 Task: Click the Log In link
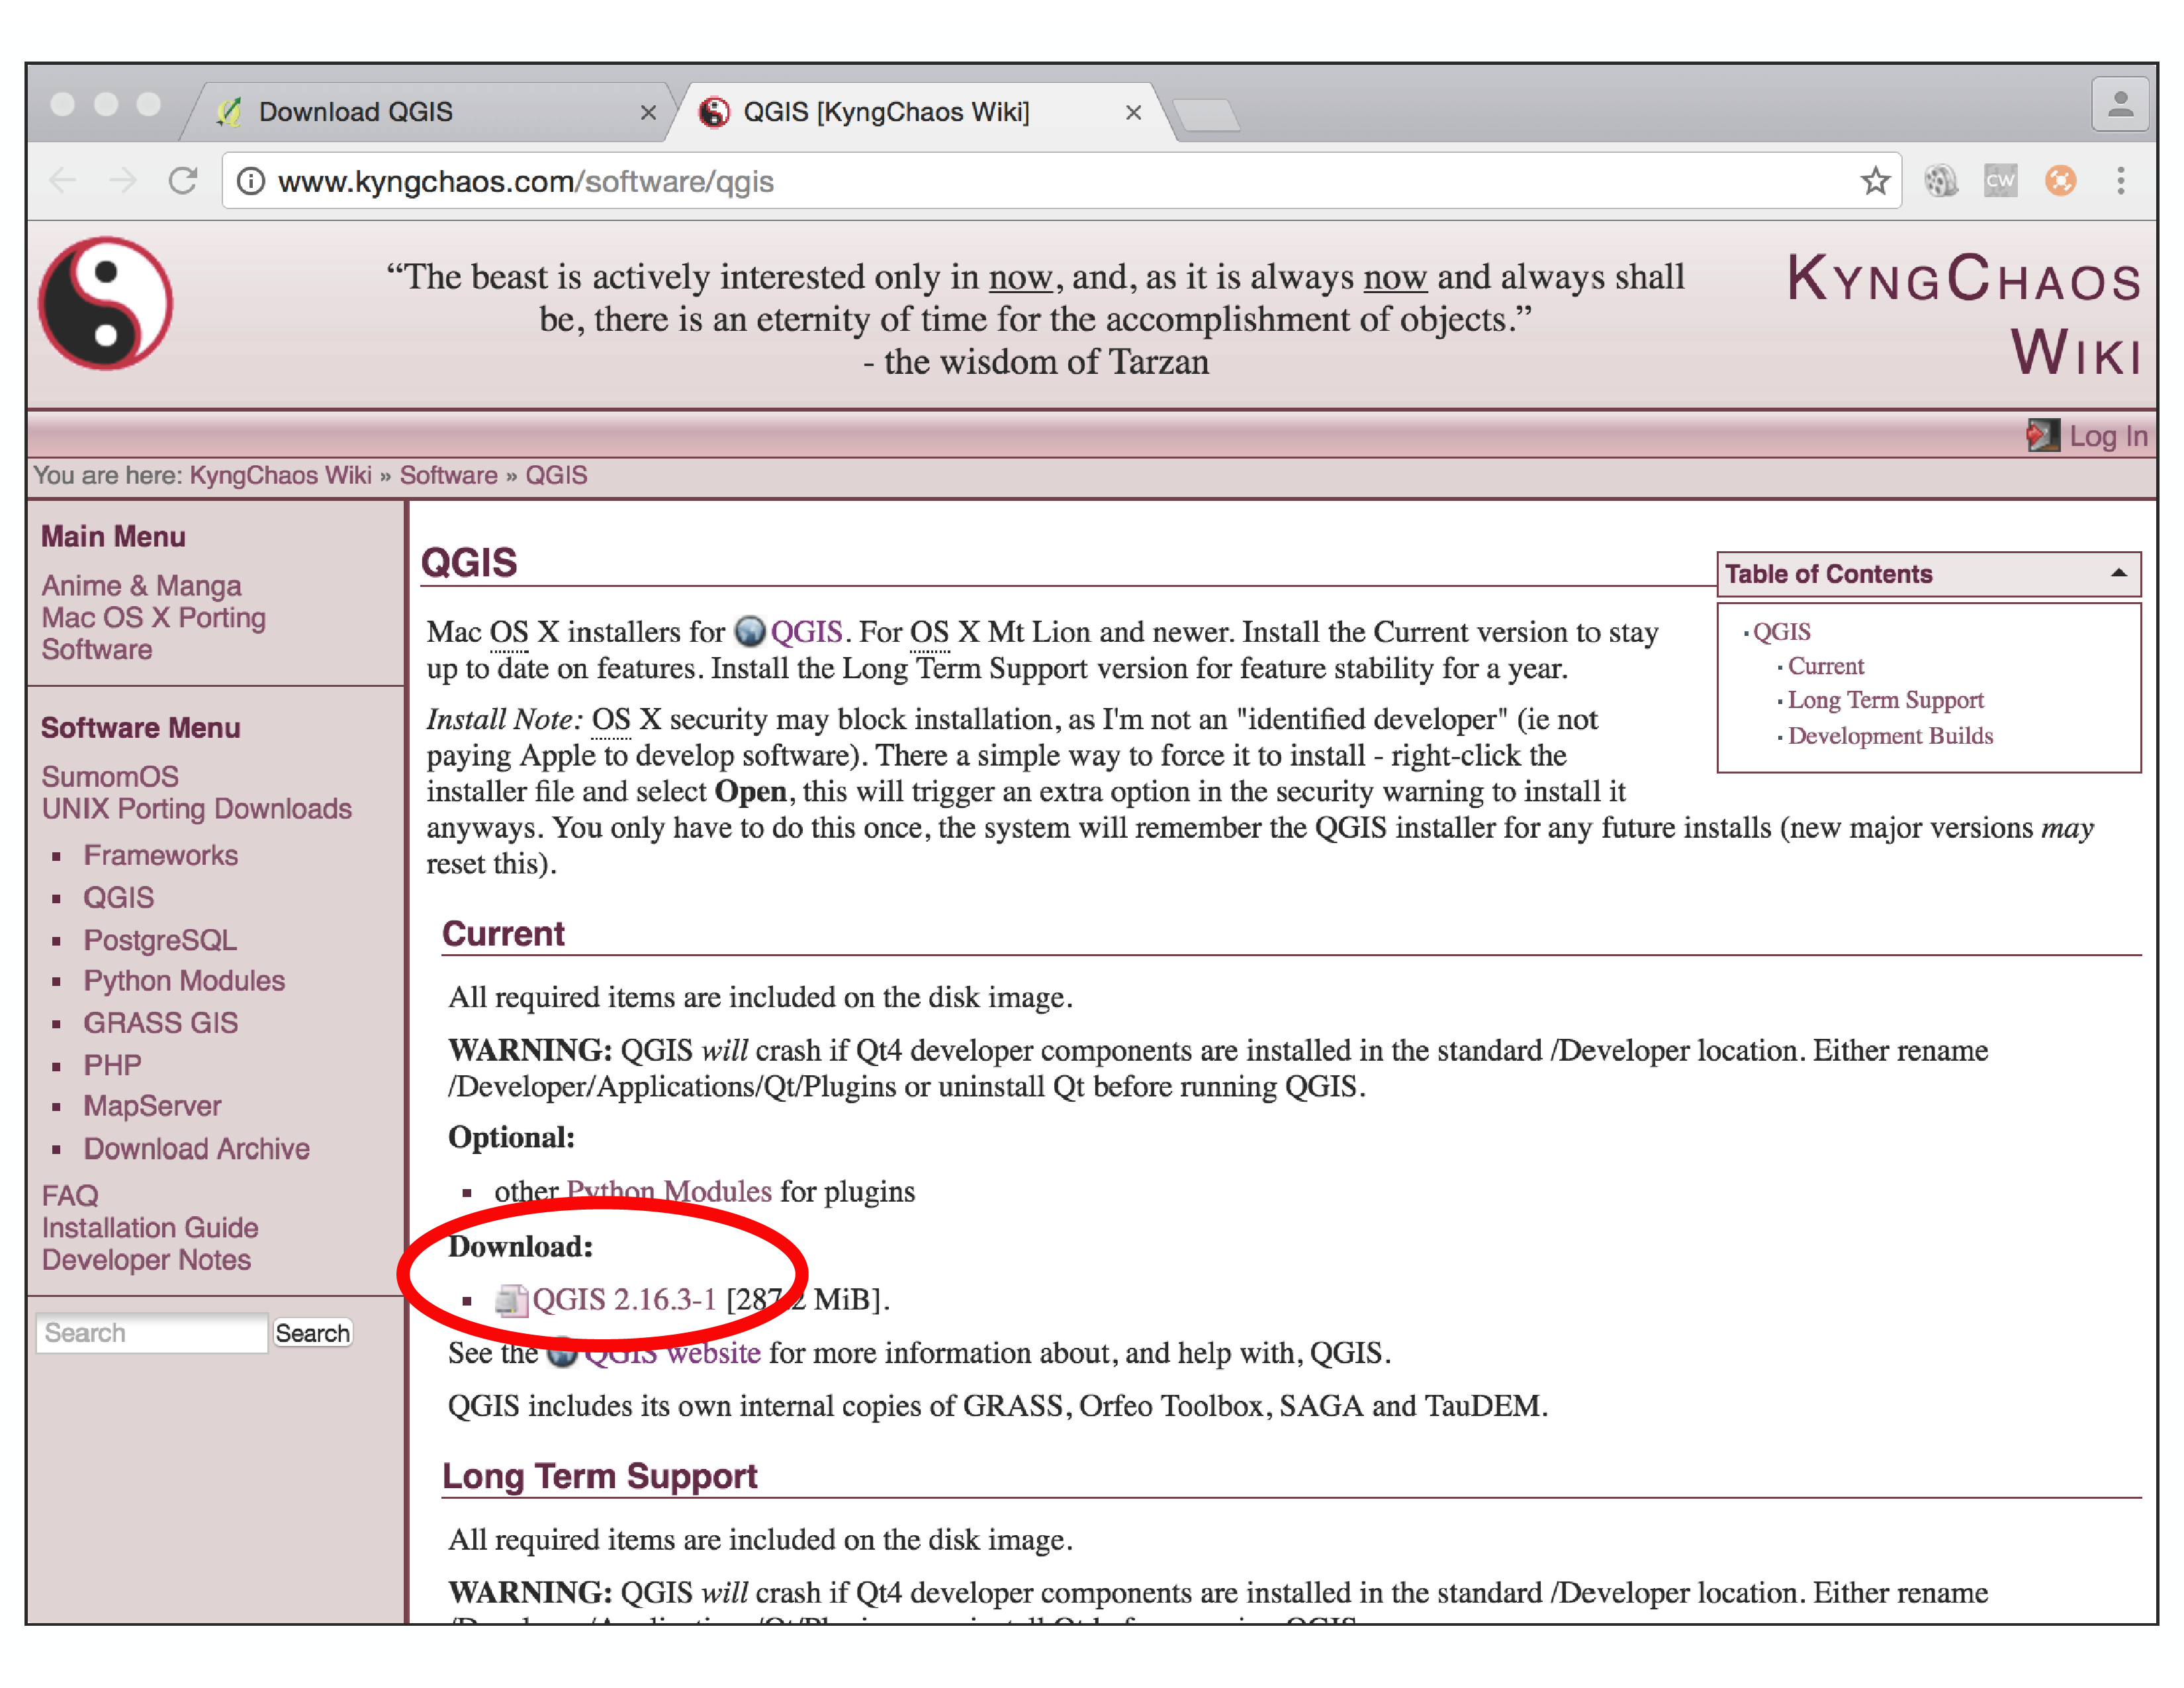tap(2108, 436)
